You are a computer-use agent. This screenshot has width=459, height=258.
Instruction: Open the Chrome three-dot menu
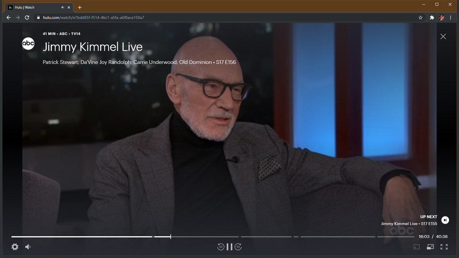451,18
